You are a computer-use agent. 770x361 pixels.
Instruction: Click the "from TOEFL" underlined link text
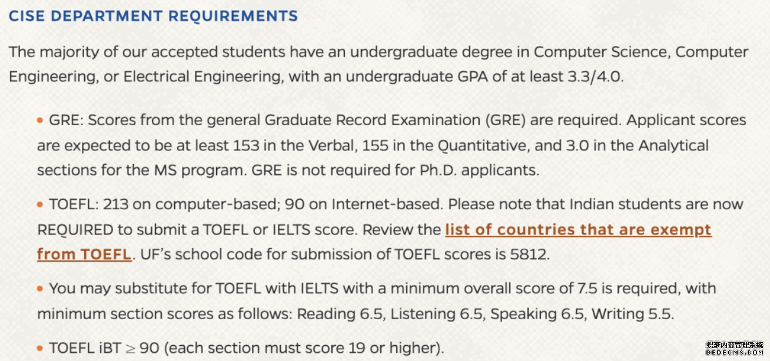point(84,254)
